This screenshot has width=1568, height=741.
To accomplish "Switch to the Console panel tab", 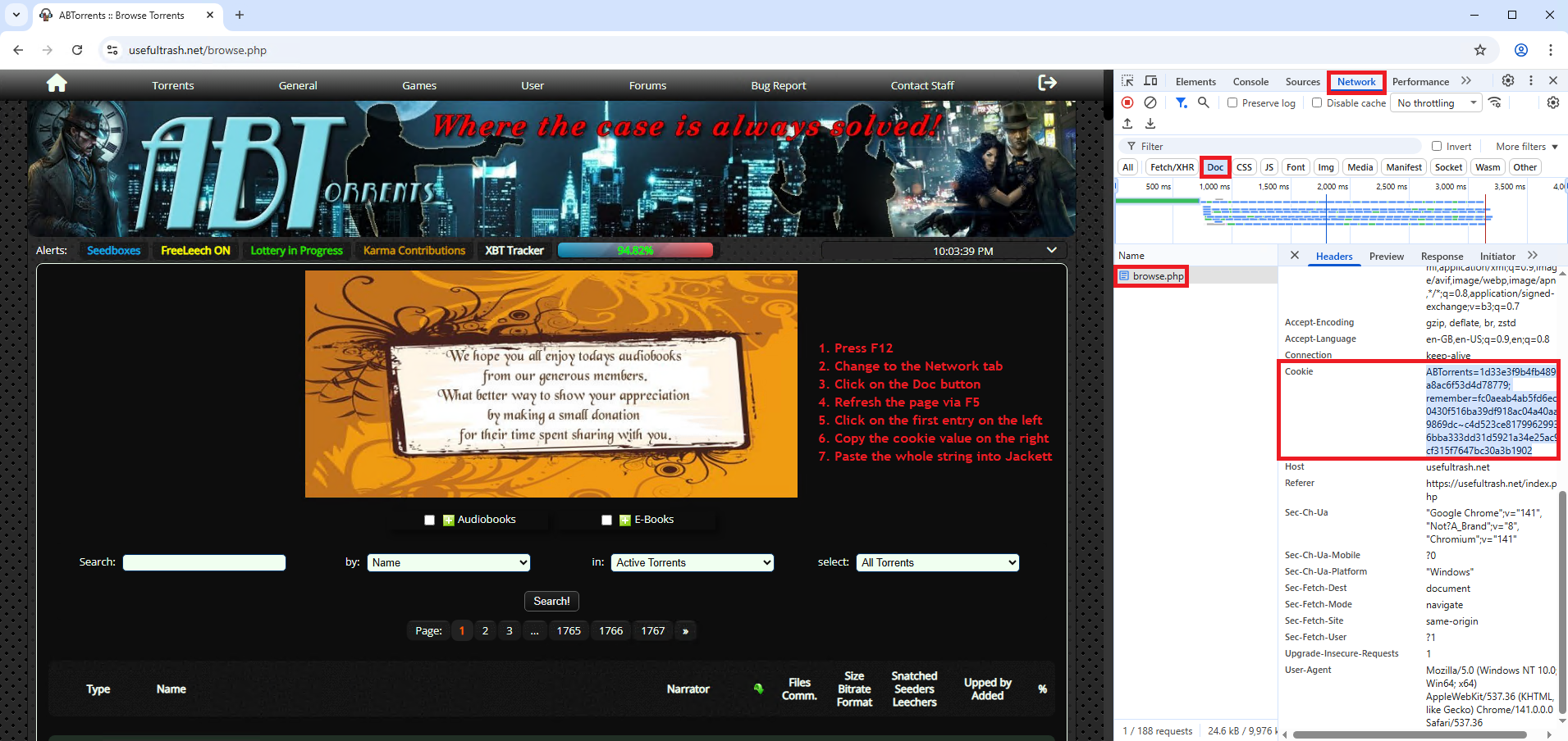I will (x=1250, y=81).
